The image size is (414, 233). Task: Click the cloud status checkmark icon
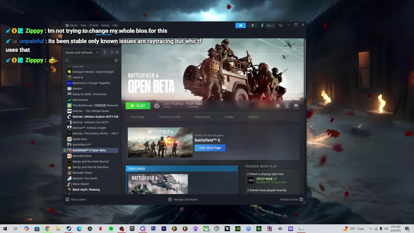click(x=157, y=106)
